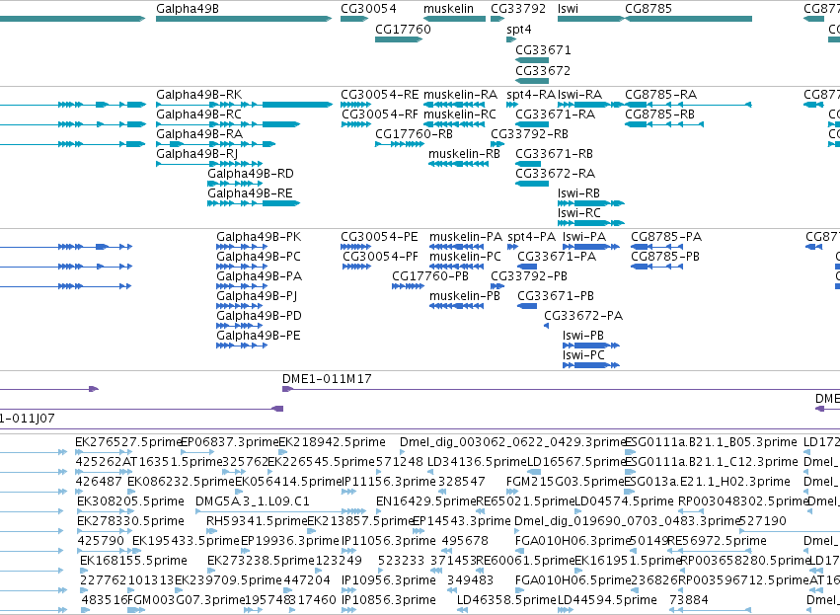Select the CG30054-RF transcript label
The image size is (840, 615).
coord(380,115)
